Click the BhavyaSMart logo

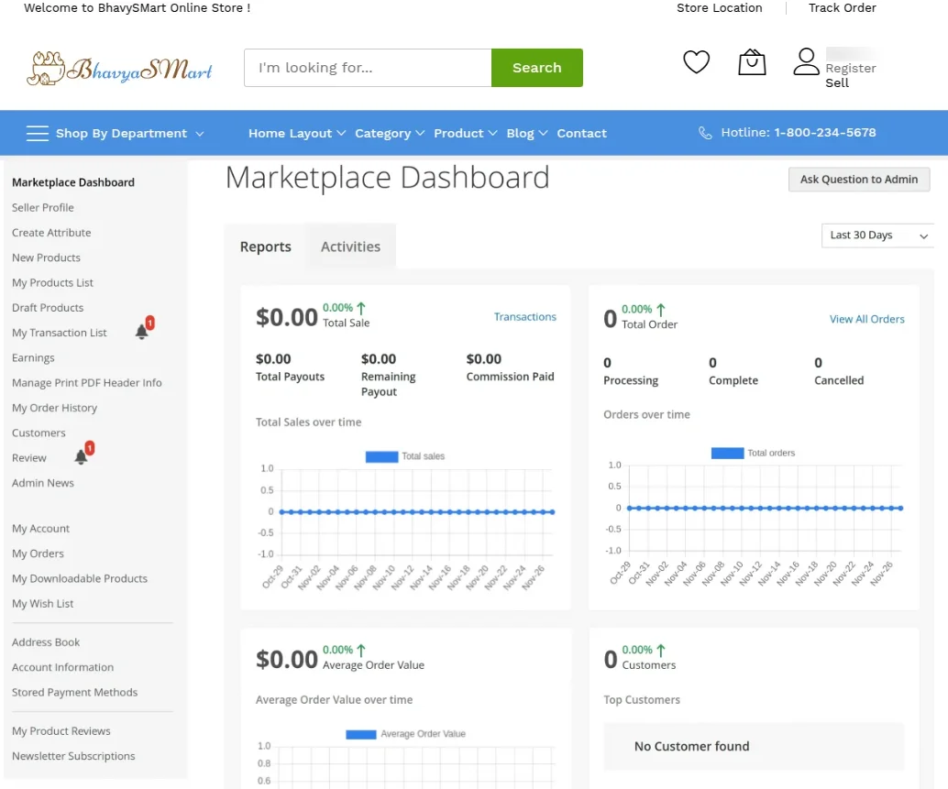click(x=119, y=66)
